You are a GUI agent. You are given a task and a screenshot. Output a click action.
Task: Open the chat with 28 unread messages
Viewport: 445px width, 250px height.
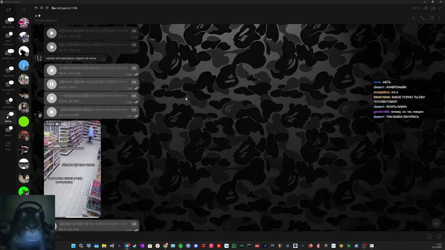[x=24, y=93]
